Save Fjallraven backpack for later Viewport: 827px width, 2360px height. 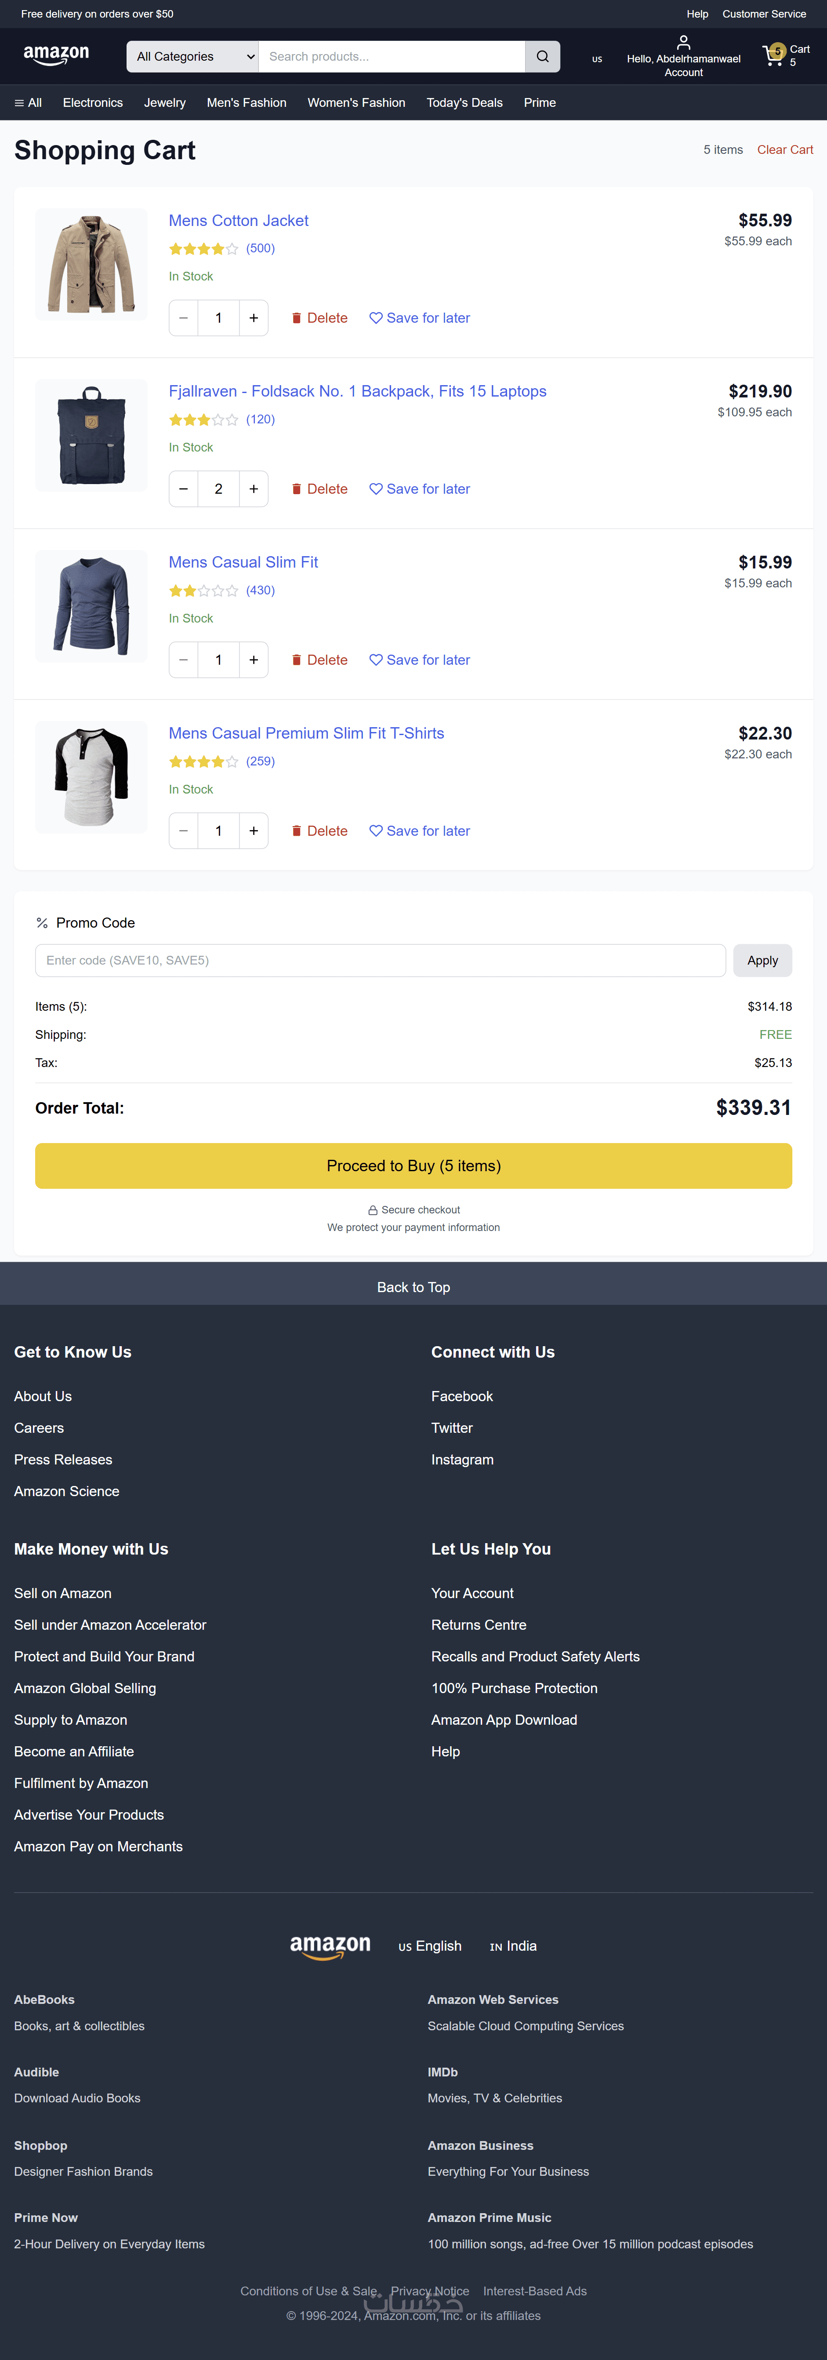tap(420, 489)
